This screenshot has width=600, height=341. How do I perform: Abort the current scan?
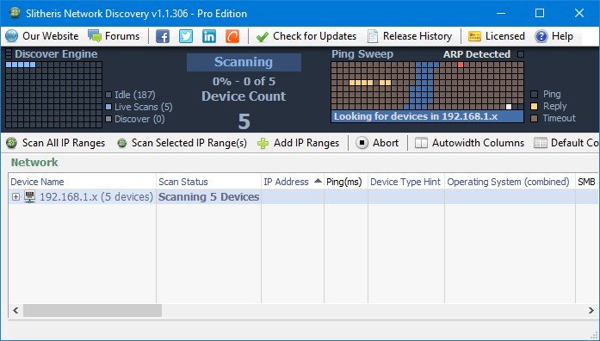click(386, 143)
